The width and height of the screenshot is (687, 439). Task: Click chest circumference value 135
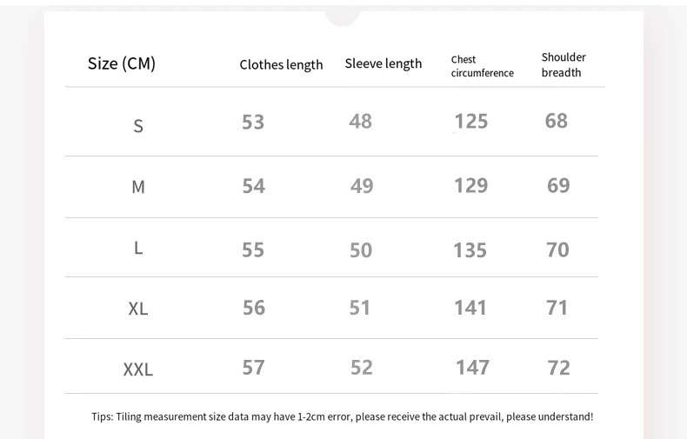pyautogui.click(x=470, y=250)
